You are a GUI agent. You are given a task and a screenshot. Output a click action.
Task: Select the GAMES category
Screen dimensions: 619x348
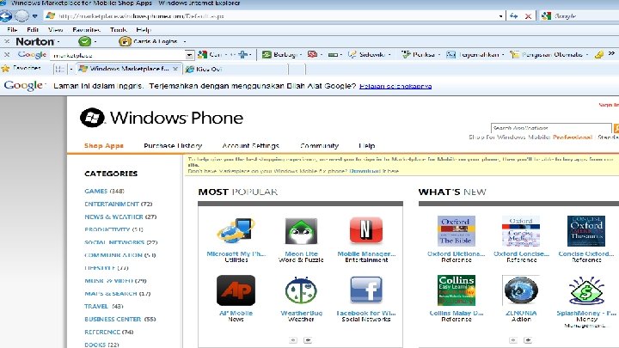104,191
